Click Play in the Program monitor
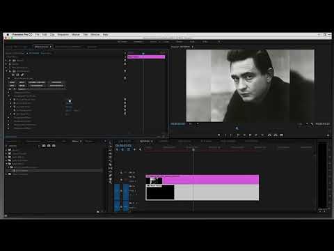The image size is (334, 251). (x=250, y=135)
